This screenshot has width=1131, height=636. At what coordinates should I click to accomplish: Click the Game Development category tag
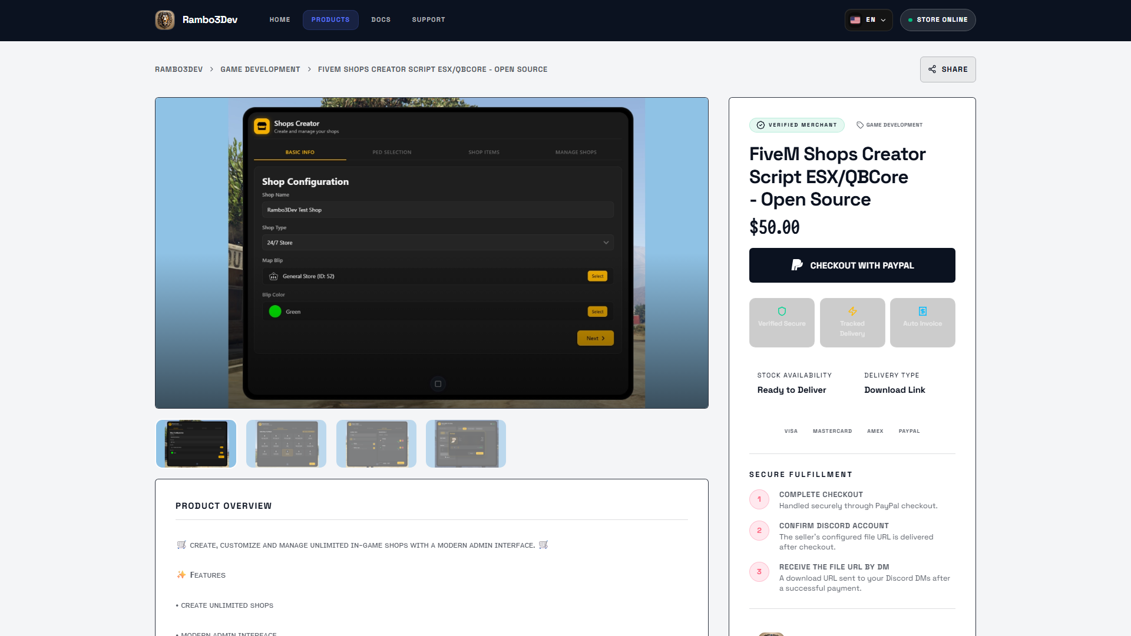pos(889,125)
